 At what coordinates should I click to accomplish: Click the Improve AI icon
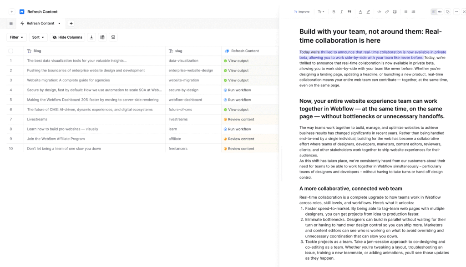coord(301,11)
